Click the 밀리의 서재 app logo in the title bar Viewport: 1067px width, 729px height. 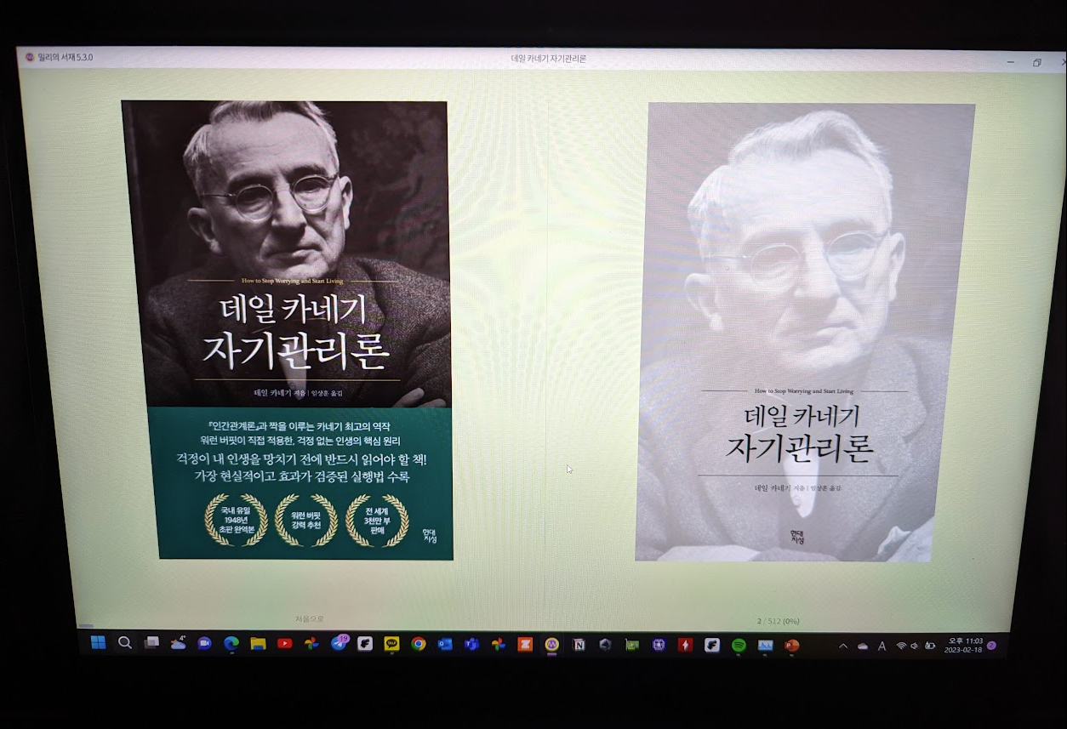31,57
